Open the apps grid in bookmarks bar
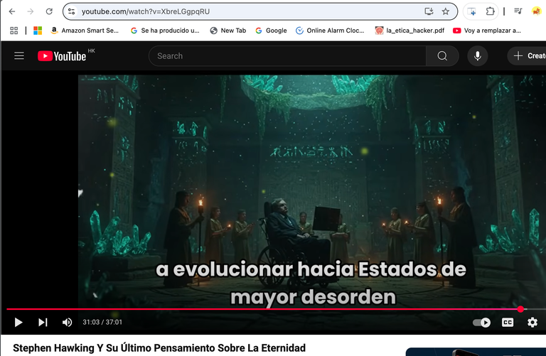The width and height of the screenshot is (546, 356). (14, 31)
